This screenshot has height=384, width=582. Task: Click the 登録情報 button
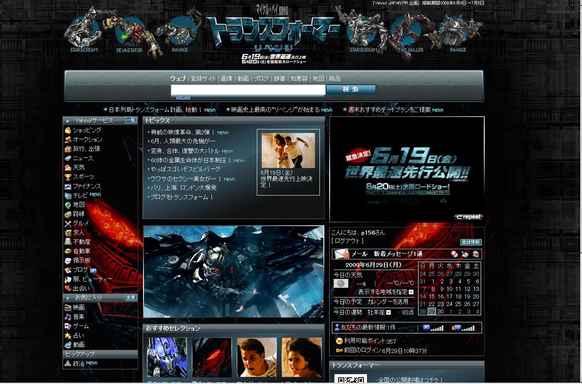coord(471,243)
